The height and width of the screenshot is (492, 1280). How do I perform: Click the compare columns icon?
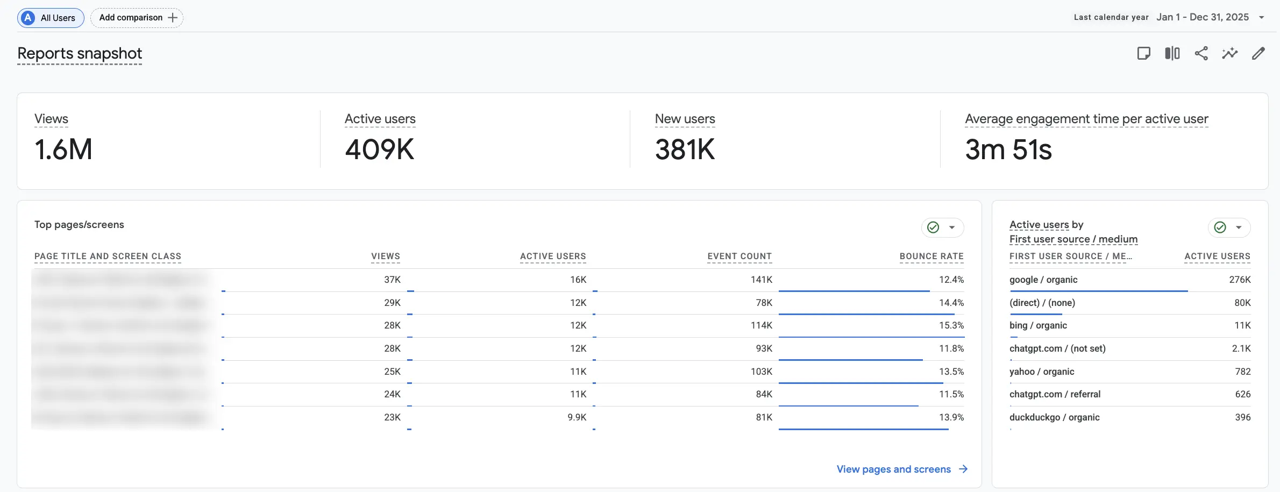coord(1172,53)
